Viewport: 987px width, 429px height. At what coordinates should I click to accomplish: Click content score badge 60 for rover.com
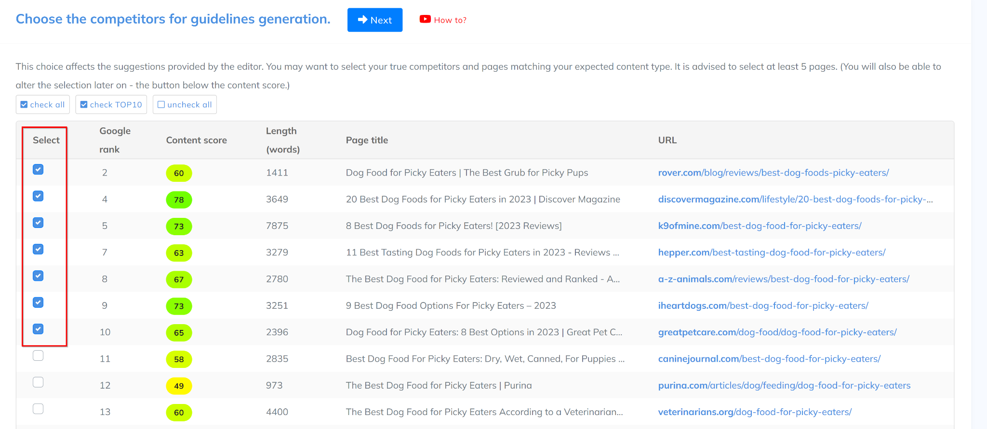[x=179, y=173]
